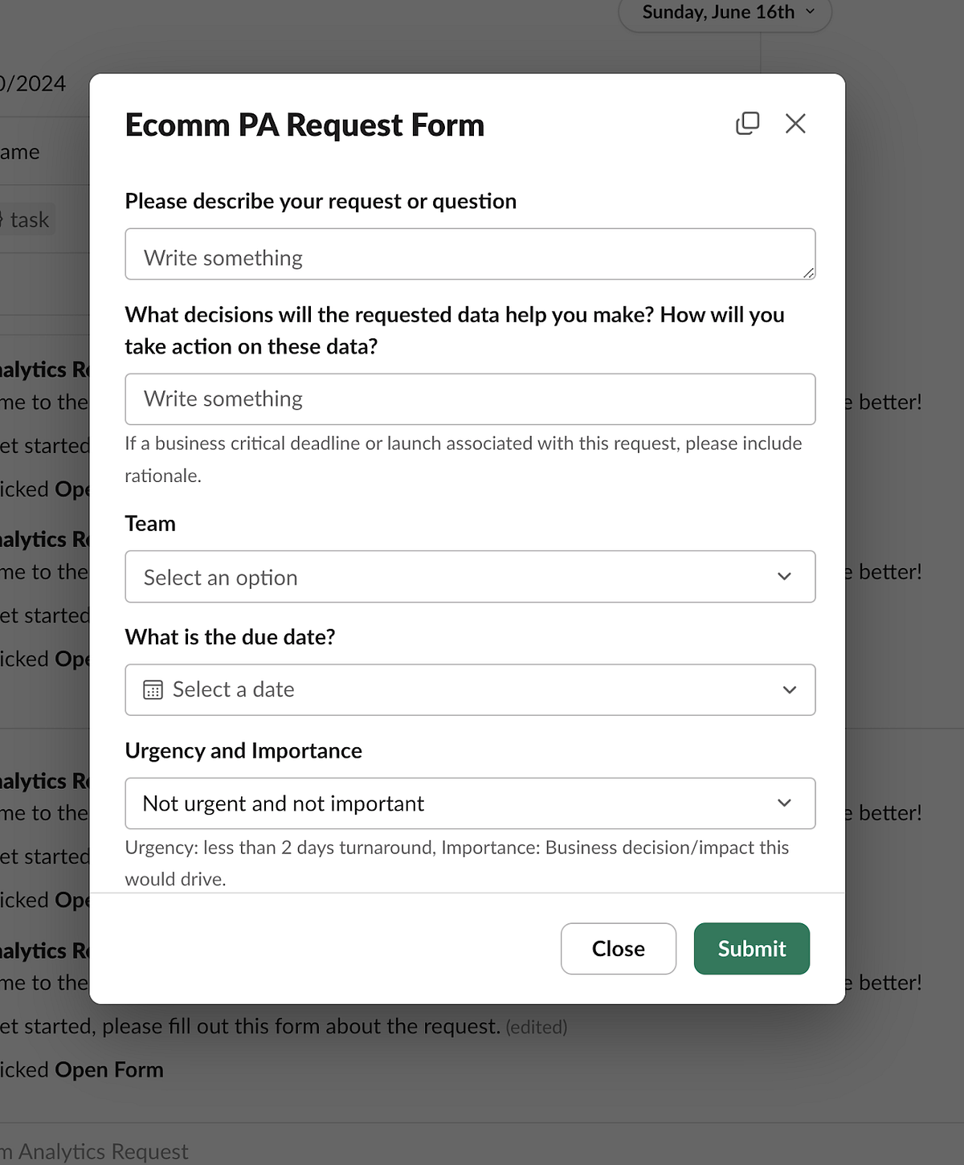Select 'Not urgent and not important' option field

point(470,803)
